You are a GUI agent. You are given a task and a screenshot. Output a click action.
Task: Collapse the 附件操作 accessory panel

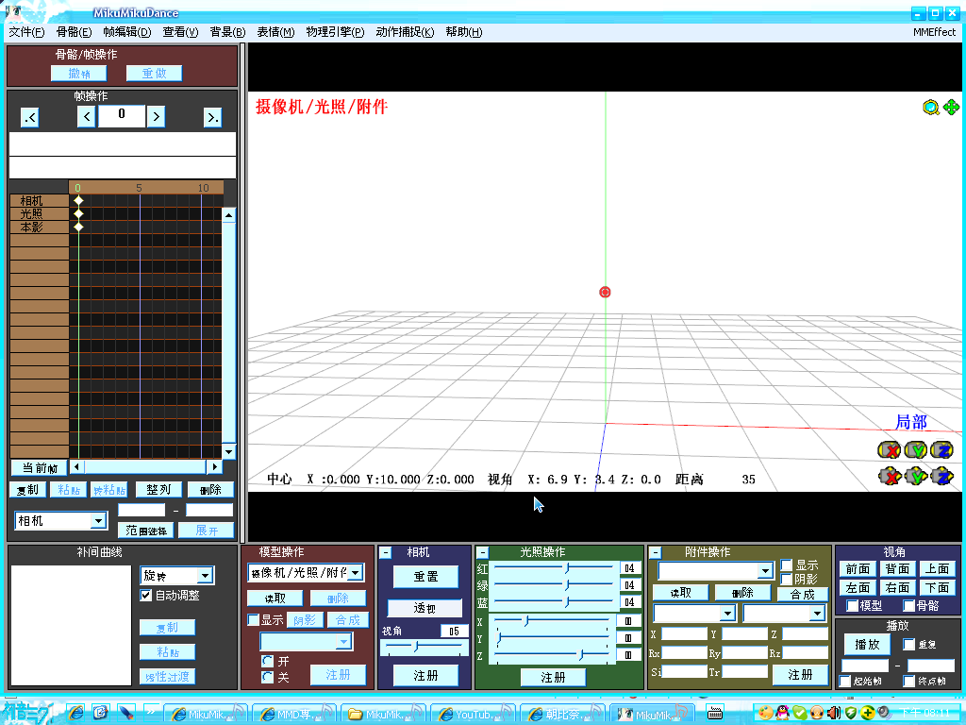click(656, 552)
